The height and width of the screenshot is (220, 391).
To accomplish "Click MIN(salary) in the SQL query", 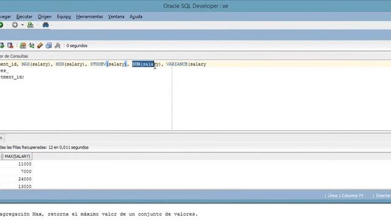I will click(70, 64).
